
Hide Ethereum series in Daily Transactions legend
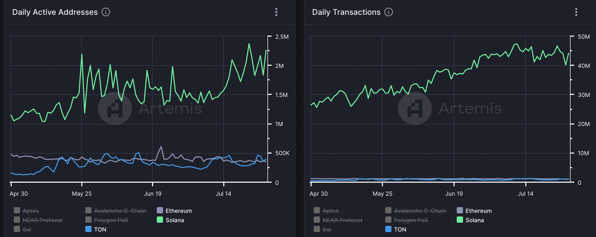click(478, 211)
